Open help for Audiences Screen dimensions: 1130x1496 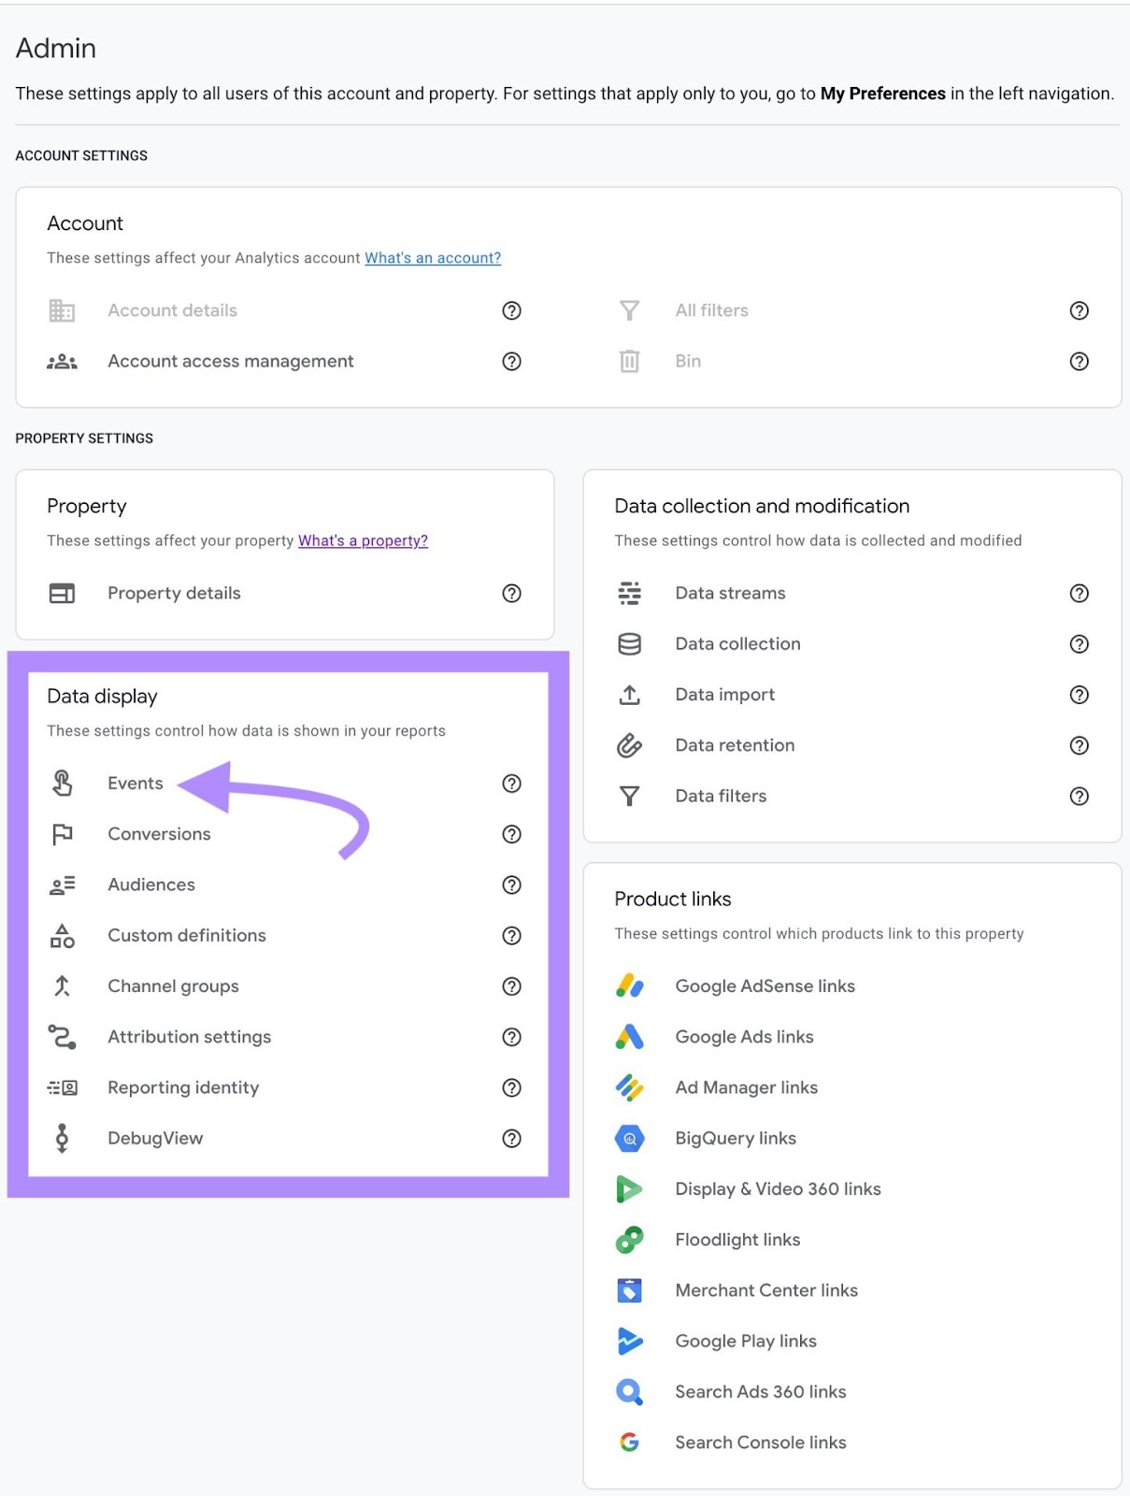[x=511, y=885]
